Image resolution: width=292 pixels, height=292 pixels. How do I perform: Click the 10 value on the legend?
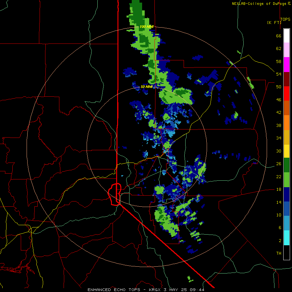[x=279, y=215]
